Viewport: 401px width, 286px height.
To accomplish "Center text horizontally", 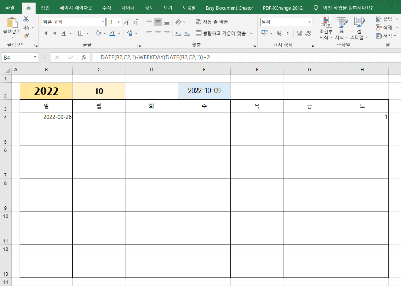I will [158, 33].
